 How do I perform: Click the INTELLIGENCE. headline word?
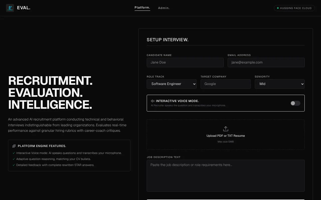click(50, 105)
